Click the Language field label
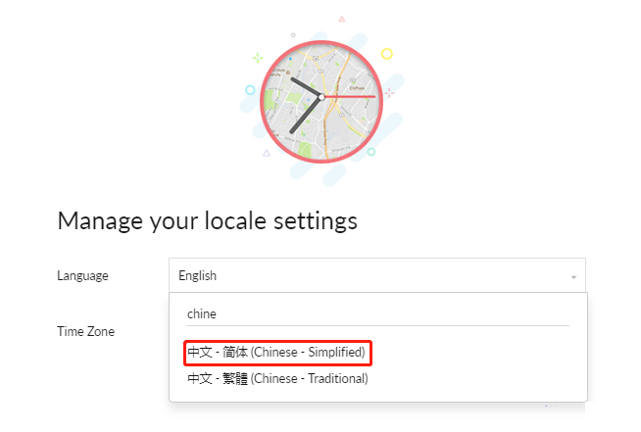The height and width of the screenshot is (432, 641). [82, 276]
